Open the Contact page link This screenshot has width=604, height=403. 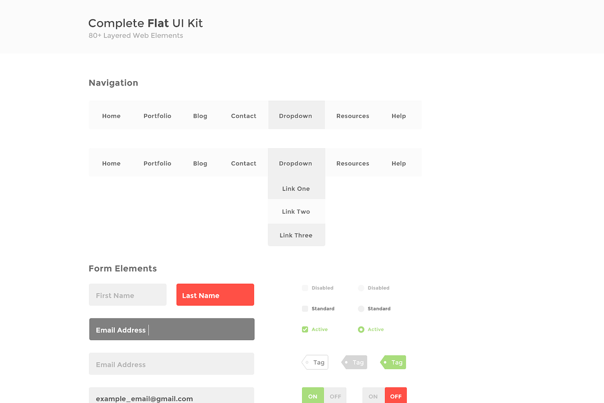tap(244, 115)
